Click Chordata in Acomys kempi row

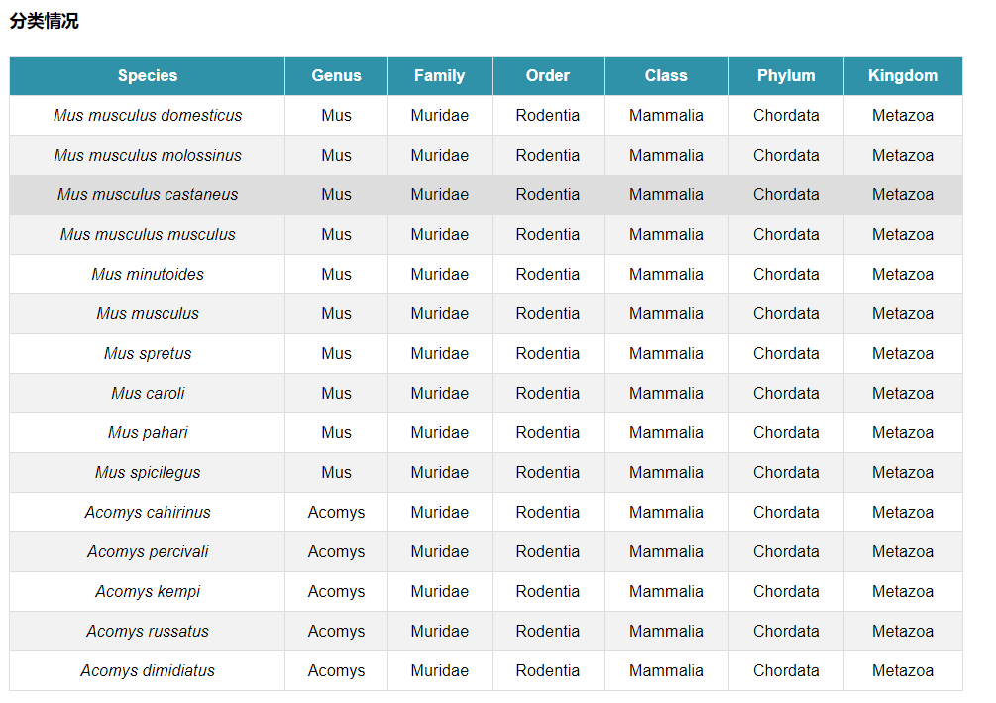click(x=786, y=591)
